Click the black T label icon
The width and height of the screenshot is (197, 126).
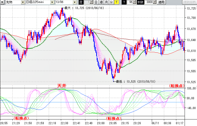click(124, 2)
